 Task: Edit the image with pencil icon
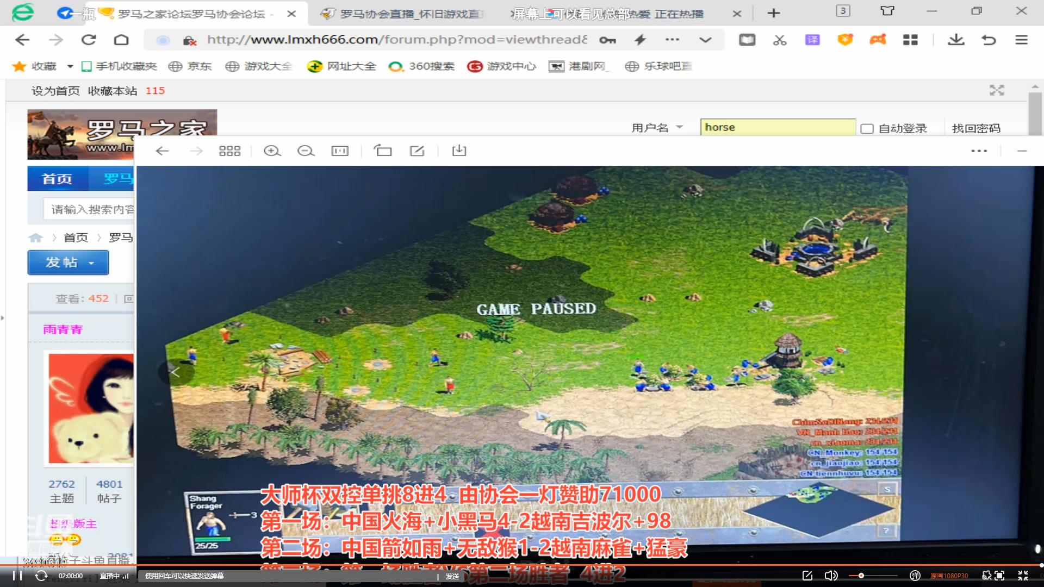(417, 151)
